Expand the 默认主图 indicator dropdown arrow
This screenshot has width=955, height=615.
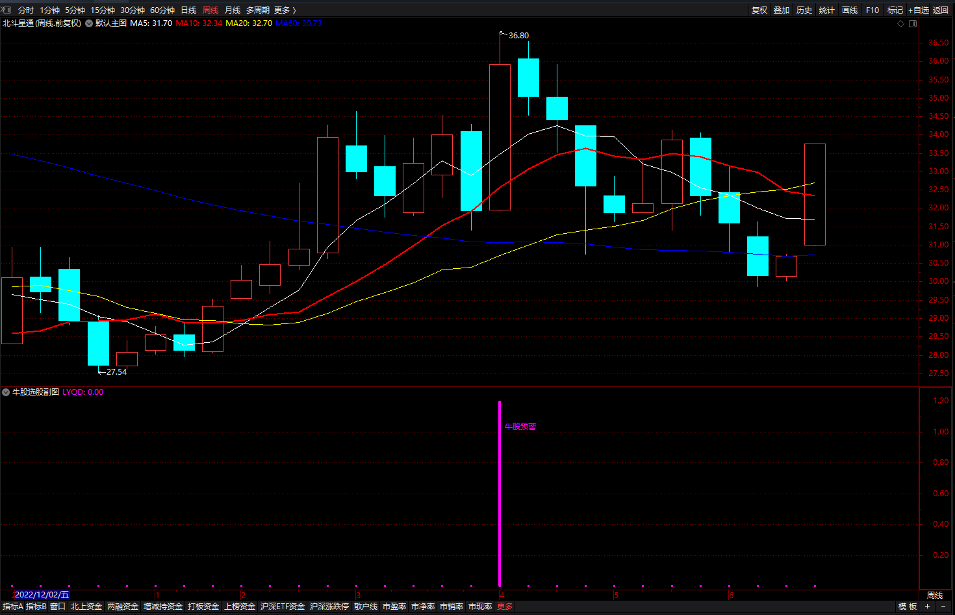89,23
